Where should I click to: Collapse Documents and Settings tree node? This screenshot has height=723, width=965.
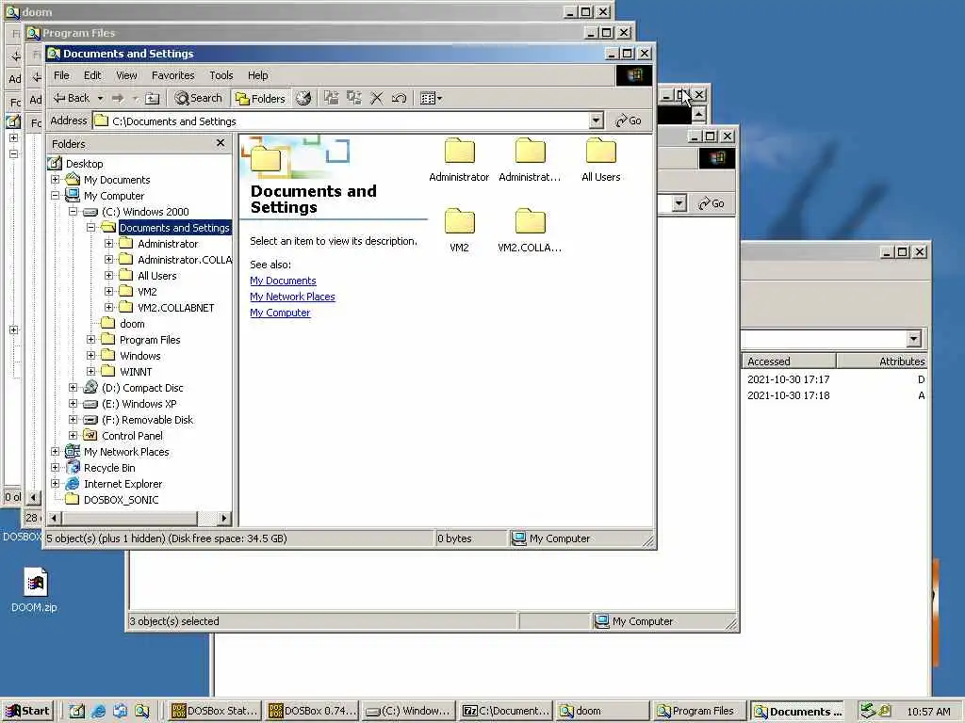click(x=91, y=228)
